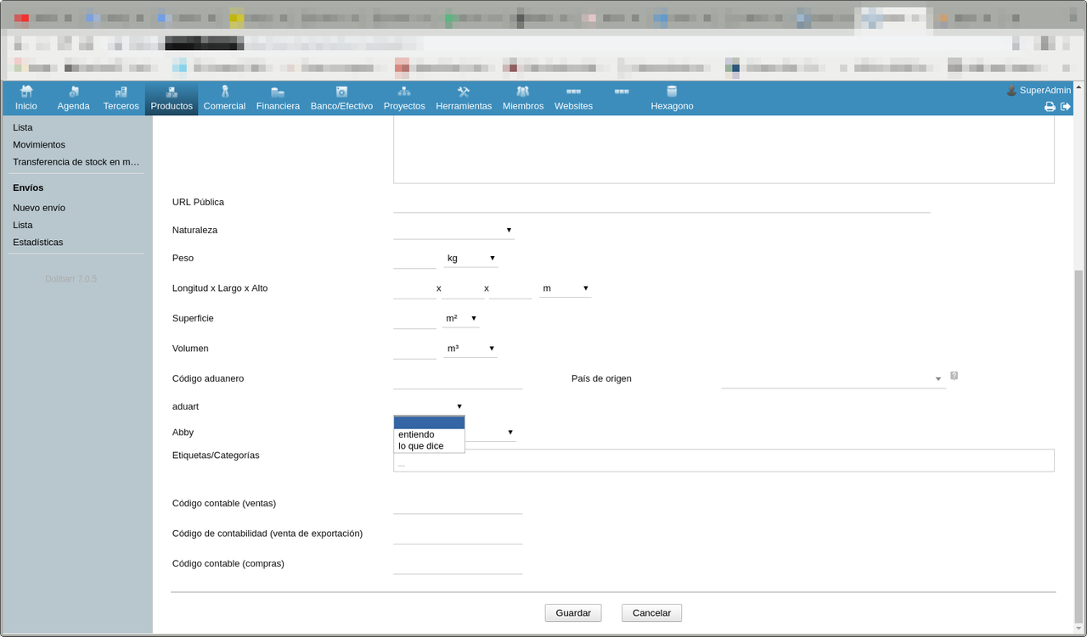Click the SuperAdmin user icon
This screenshot has width=1087, height=637.
click(1011, 90)
